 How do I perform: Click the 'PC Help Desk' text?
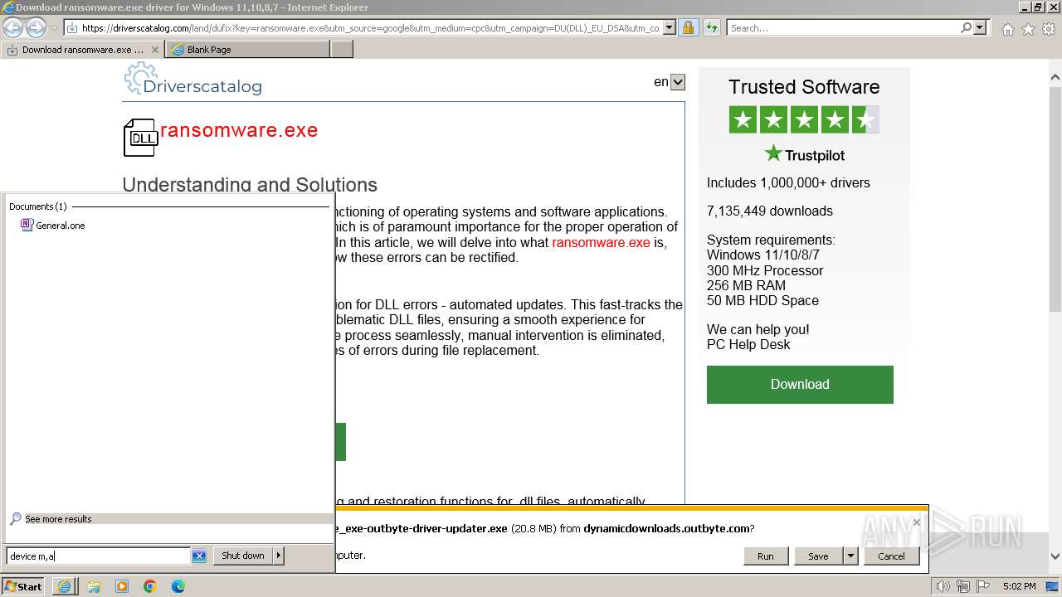(748, 344)
